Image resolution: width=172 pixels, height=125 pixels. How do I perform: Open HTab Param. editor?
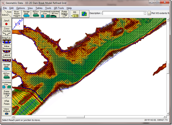point(7,103)
